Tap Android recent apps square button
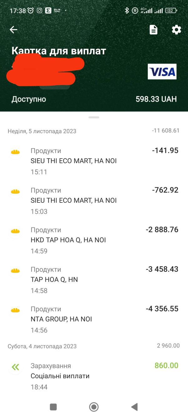188x418 pixels. point(53,407)
